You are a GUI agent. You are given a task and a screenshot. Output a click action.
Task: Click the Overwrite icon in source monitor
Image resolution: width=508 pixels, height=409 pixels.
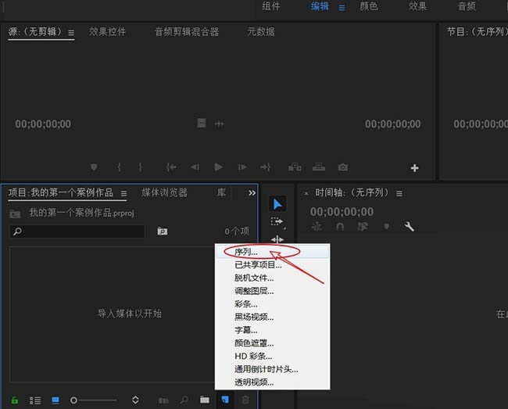[319, 167]
